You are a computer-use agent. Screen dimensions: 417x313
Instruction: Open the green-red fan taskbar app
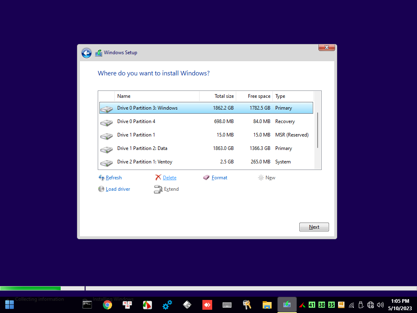(147, 305)
